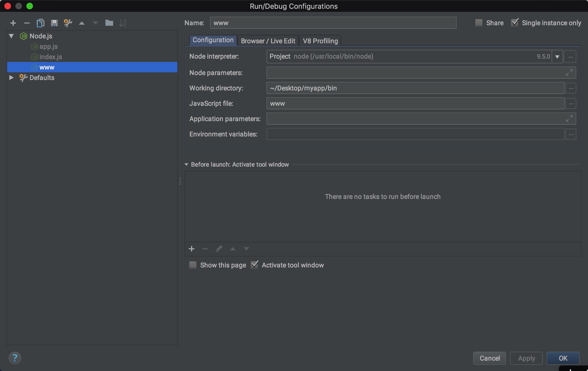Open the edit defaults wrench icon
Screen dimensions: 588x371
[x=68, y=23]
